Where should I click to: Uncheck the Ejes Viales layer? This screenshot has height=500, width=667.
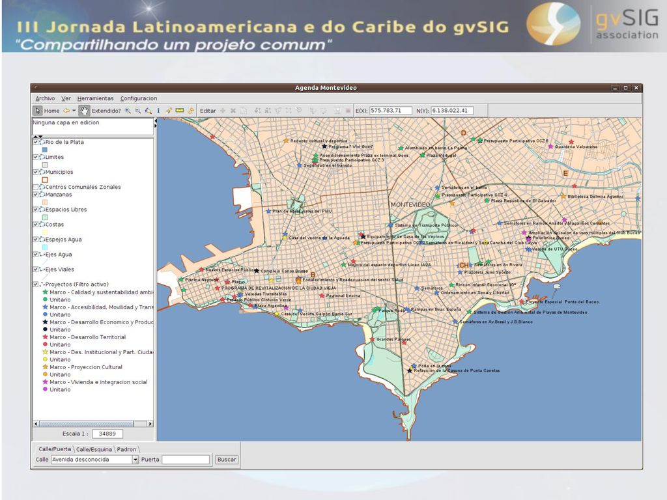click(36, 269)
